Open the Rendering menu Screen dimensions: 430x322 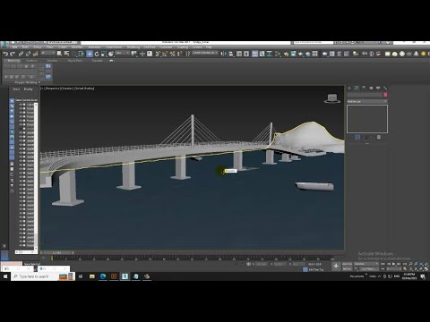click(133, 47)
